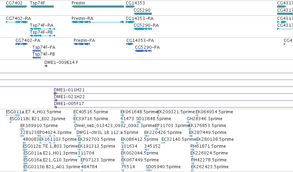Click the CG5290-RA transcript label
Screen dimensions: 293x172
click(x=146, y=25)
